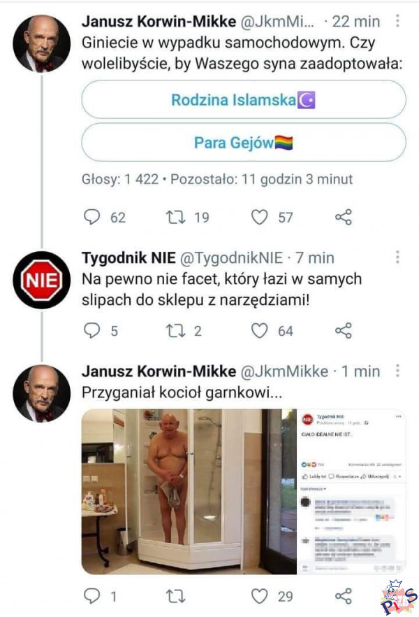This screenshot has height=617, width=419.
Task: Open the shower photo attachment
Action: pos(189,492)
